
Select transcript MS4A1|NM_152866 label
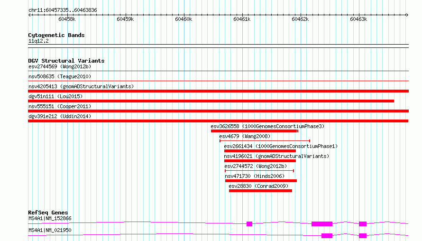50,218
